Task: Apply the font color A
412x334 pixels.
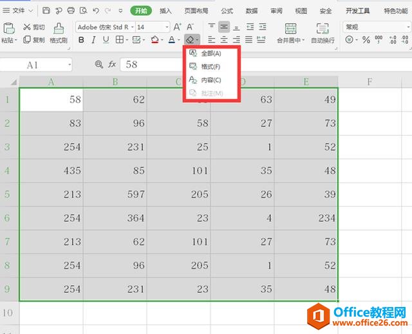Action: [172, 40]
